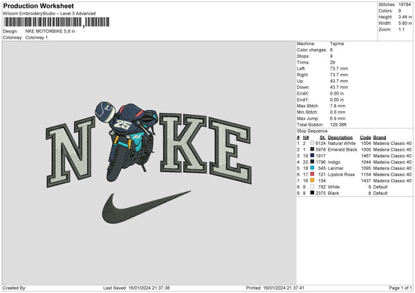
Task: Select the Height value 3.44 in
Action: 405,17
